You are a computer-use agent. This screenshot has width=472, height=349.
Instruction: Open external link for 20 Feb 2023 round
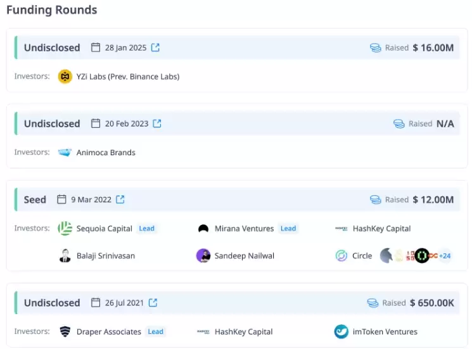click(x=157, y=124)
